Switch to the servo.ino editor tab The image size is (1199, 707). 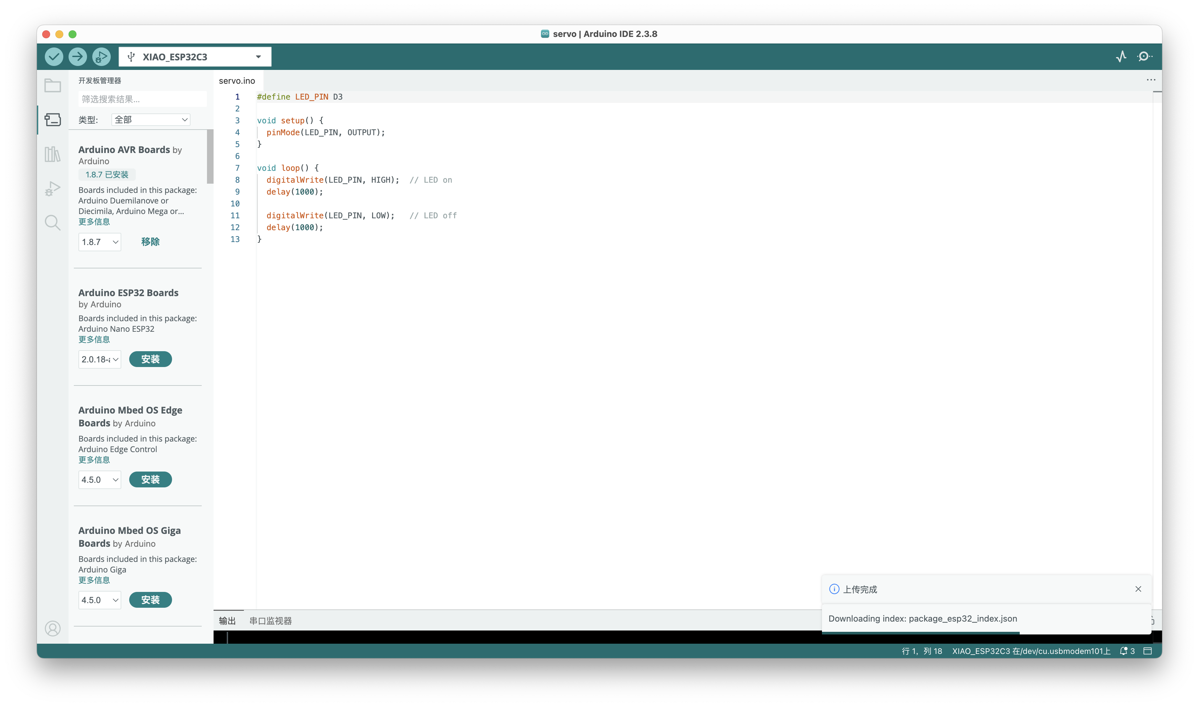(x=237, y=80)
